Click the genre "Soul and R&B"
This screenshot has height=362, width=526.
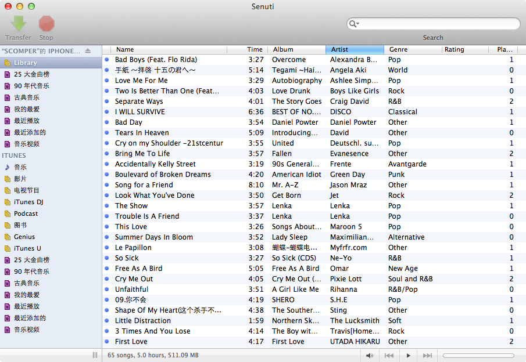pyautogui.click(x=410, y=279)
